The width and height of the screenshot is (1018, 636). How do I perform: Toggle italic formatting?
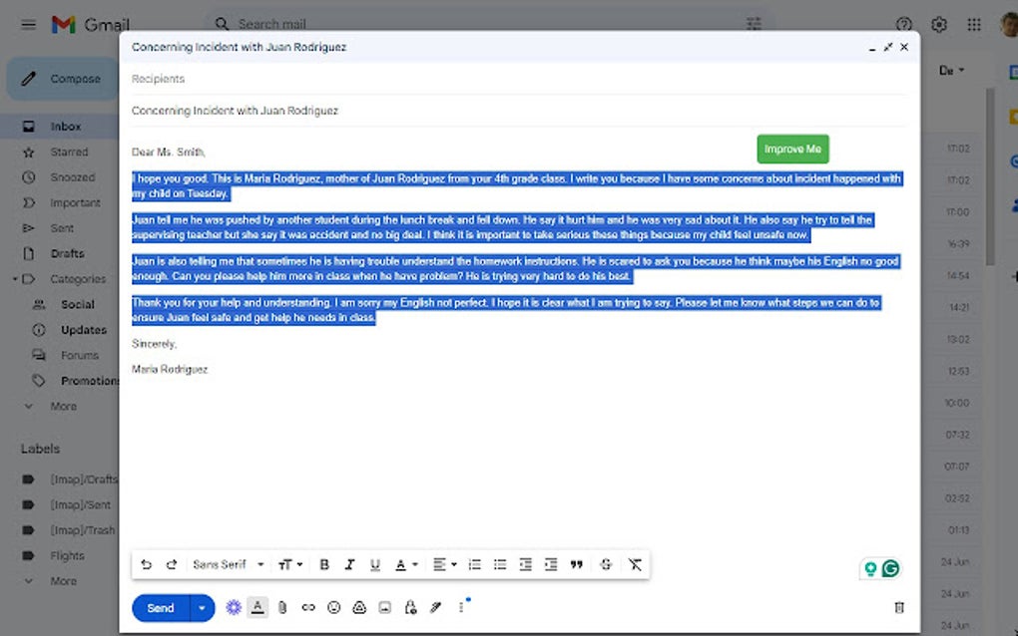pyautogui.click(x=349, y=564)
